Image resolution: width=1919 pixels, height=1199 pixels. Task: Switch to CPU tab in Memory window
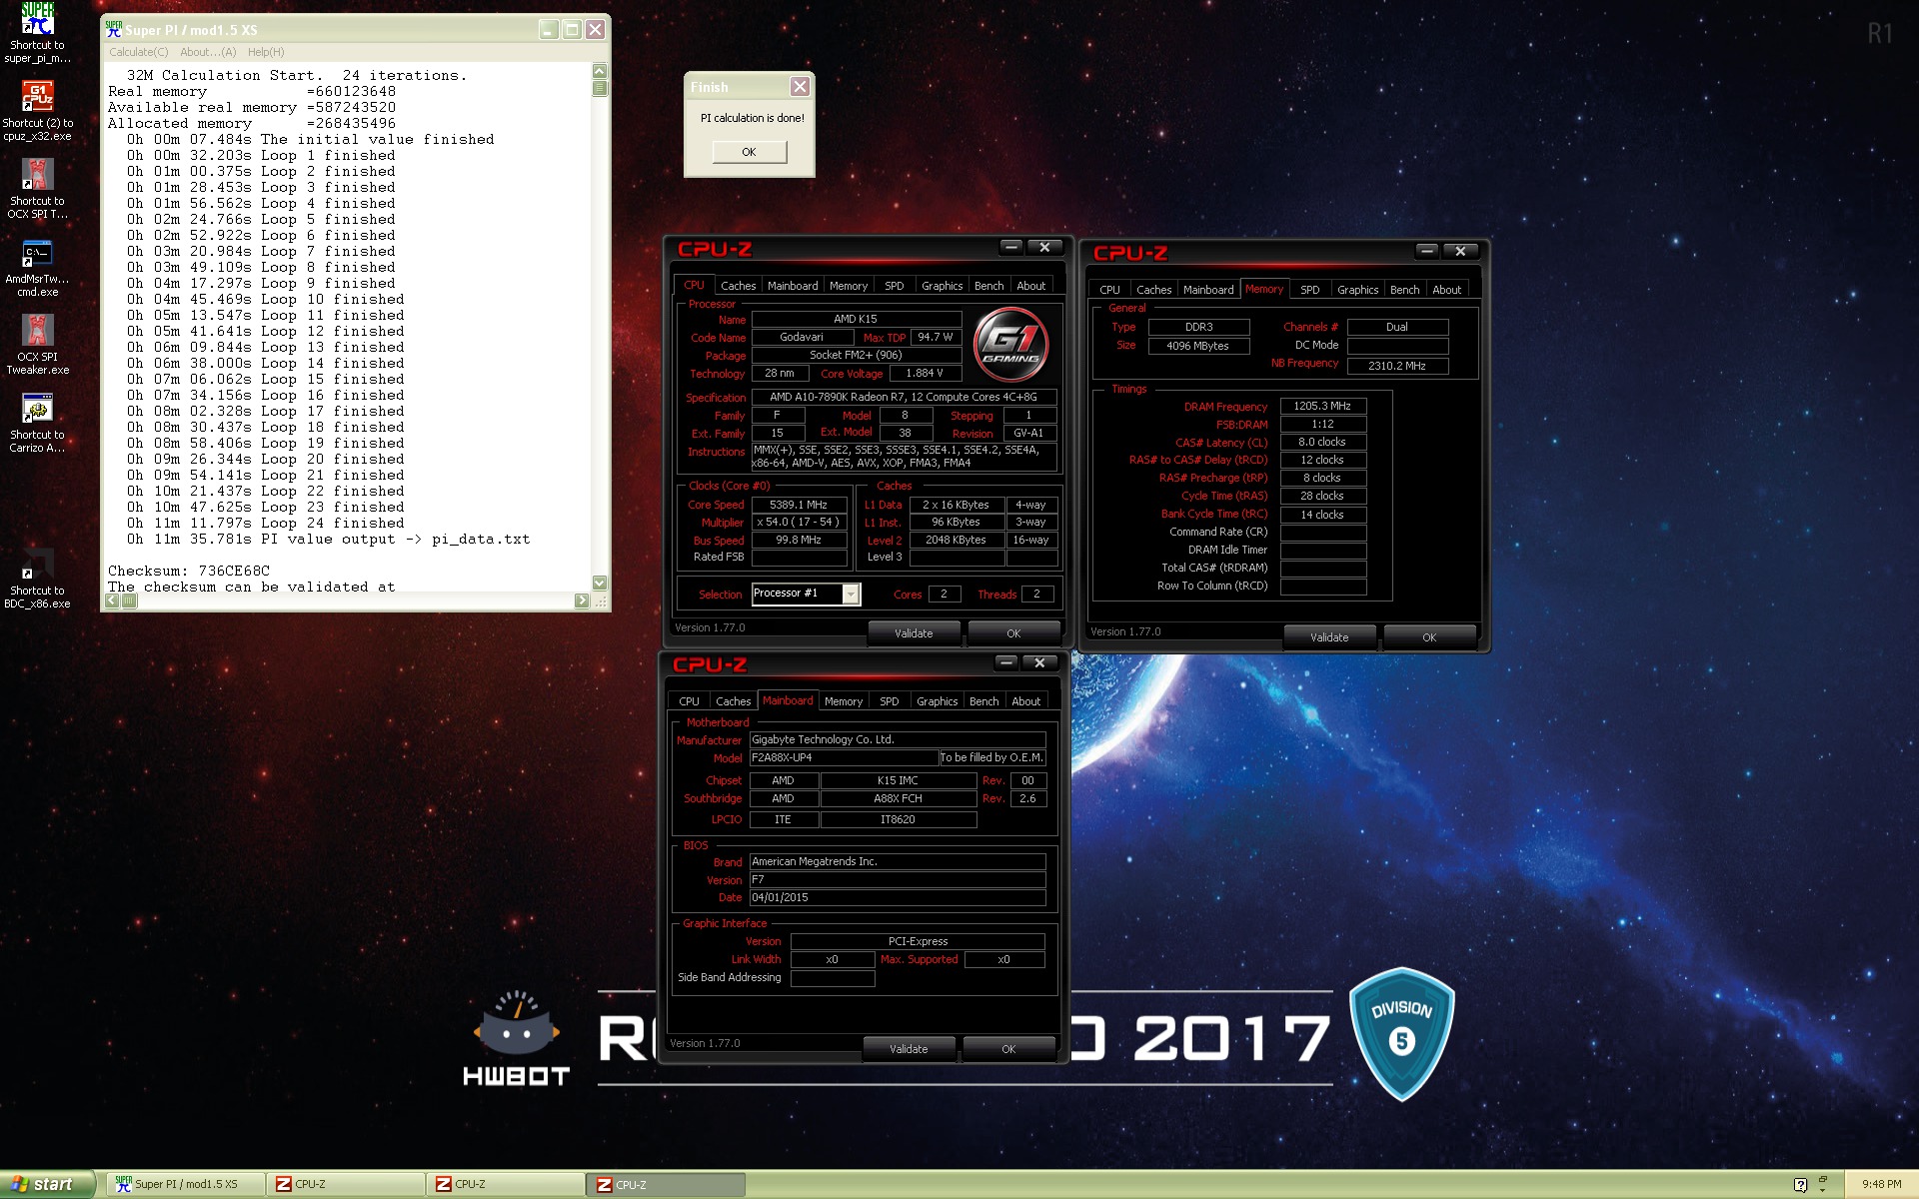1109,290
